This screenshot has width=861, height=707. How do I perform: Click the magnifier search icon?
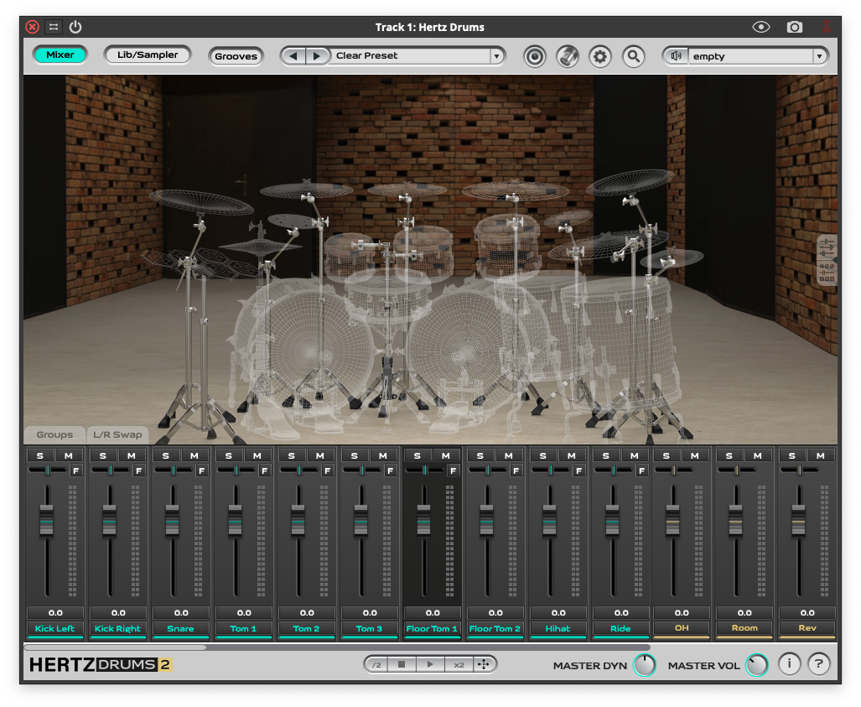(634, 57)
